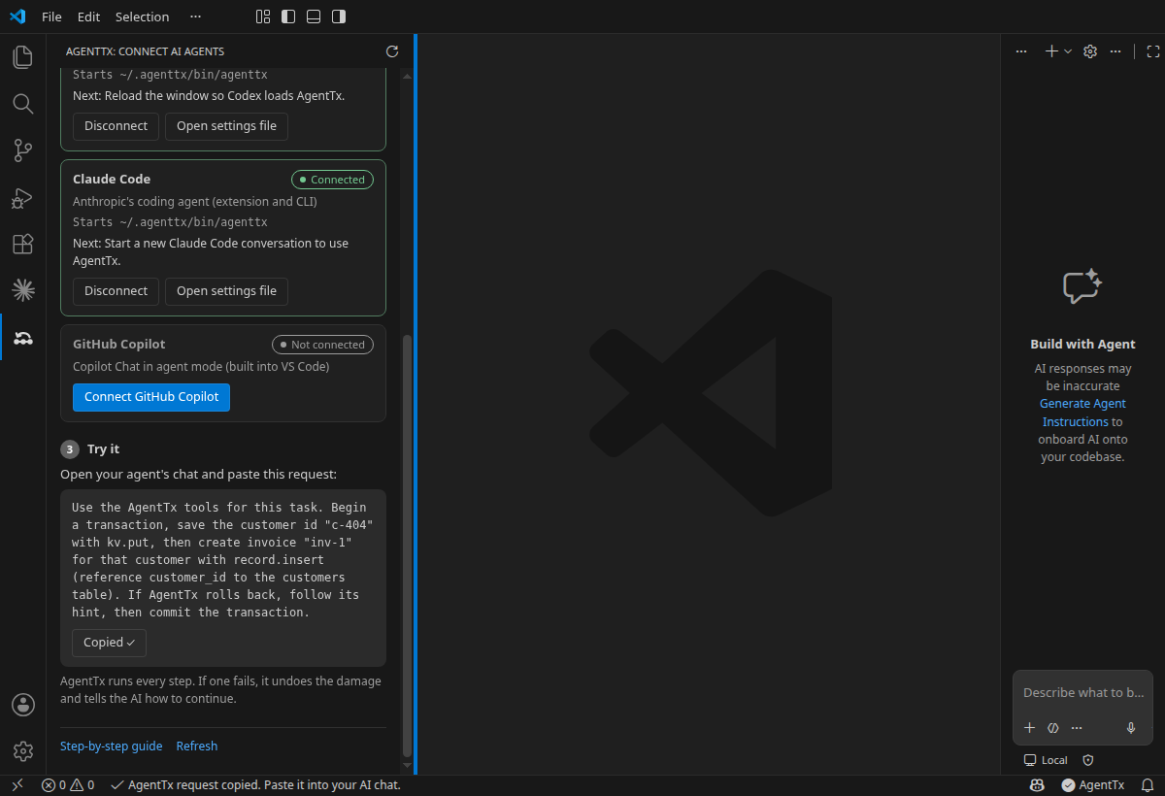Image resolution: width=1165 pixels, height=796 pixels.
Task: Open the remote window icon in status bar
Action: (17, 785)
